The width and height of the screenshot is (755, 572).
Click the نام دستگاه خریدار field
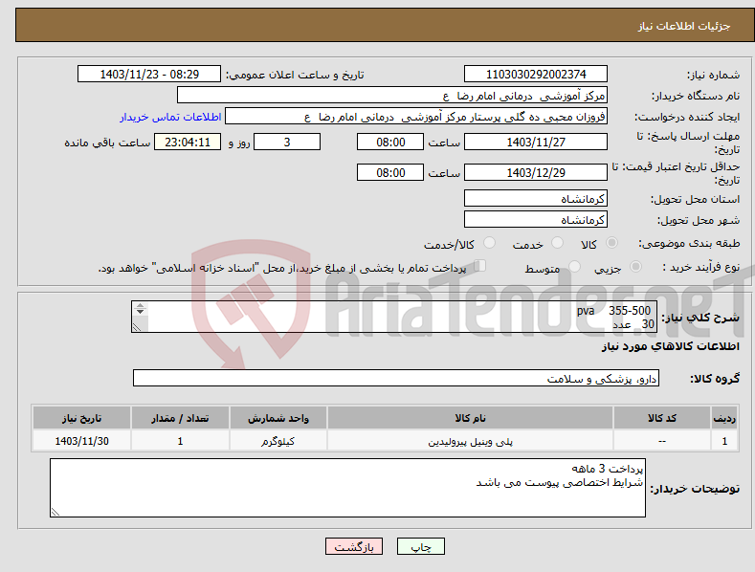pyautogui.click(x=392, y=95)
